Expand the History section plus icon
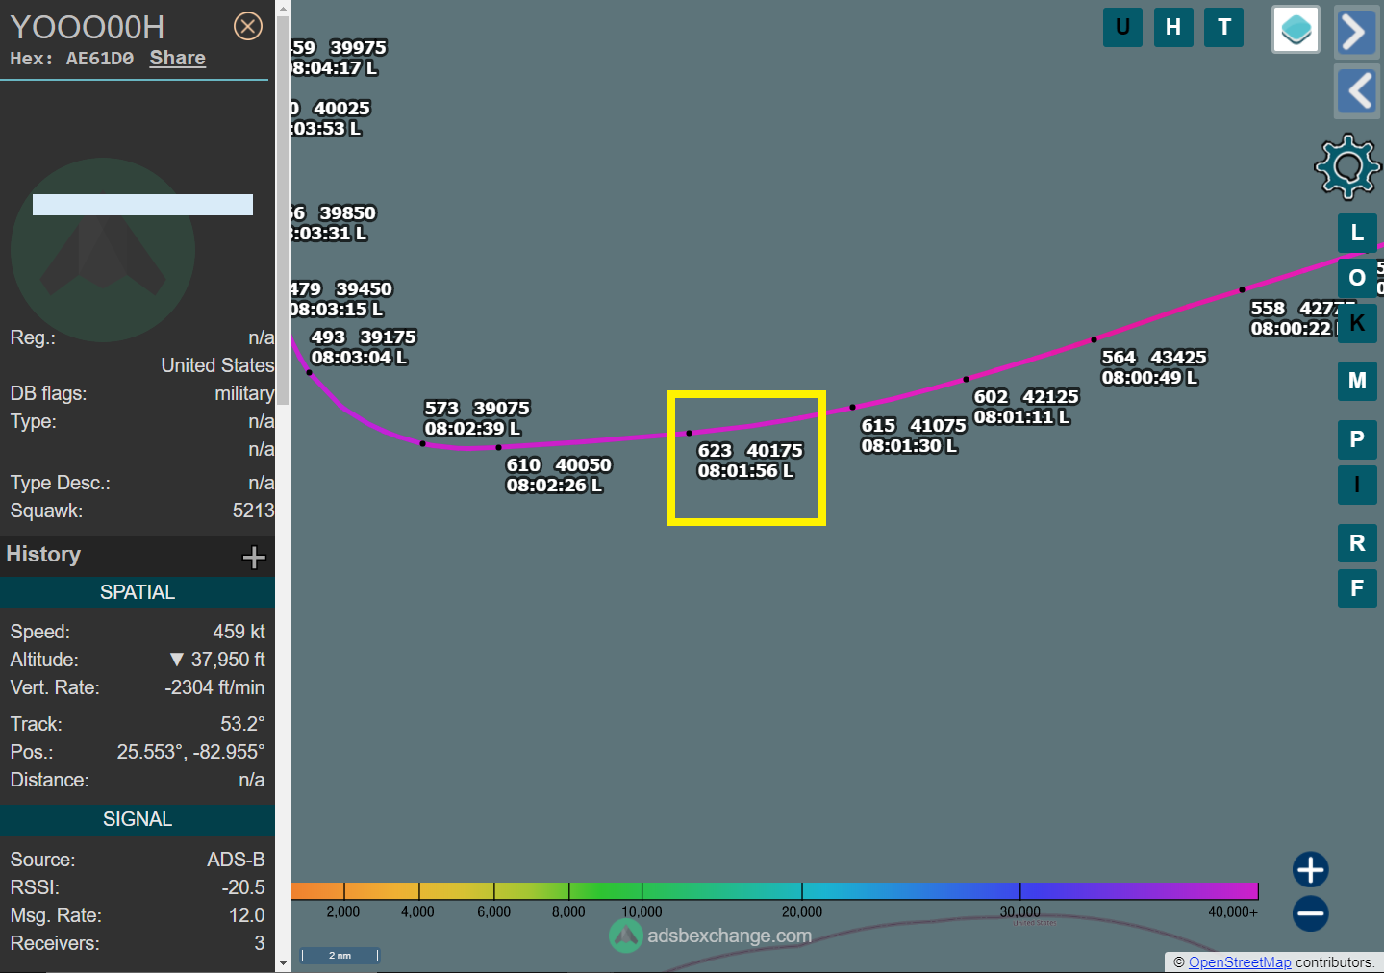This screenshot has width=1384, height=973. [254, 557]
